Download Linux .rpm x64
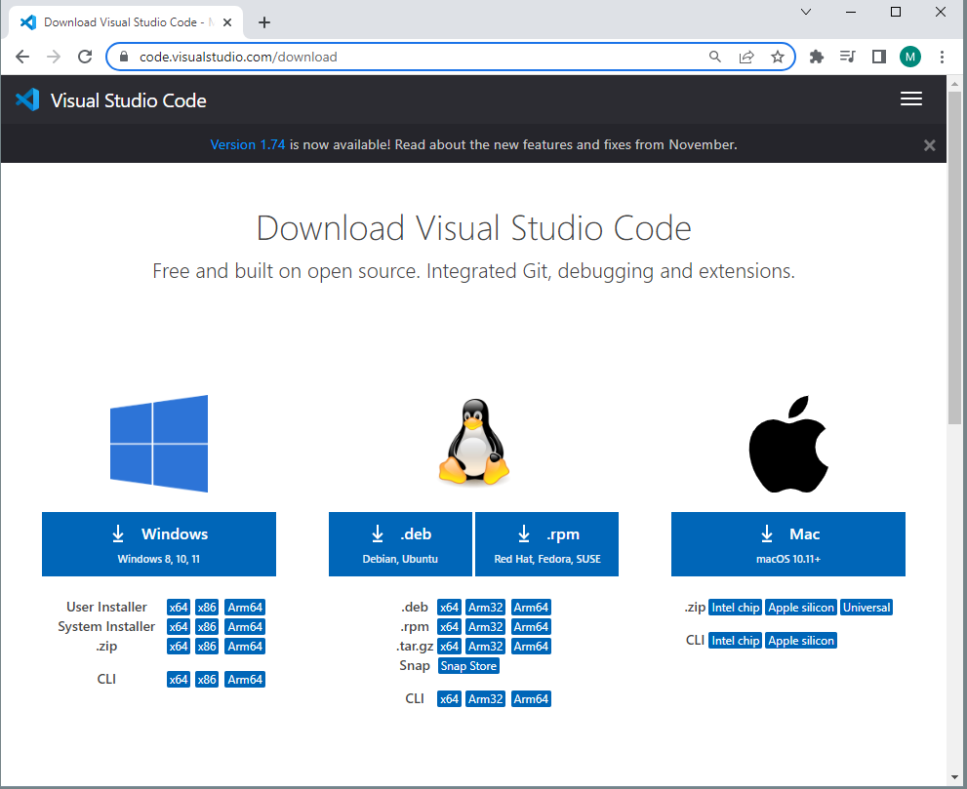The image size is (967, 789). pyautogui.click(x=449, y=627)
